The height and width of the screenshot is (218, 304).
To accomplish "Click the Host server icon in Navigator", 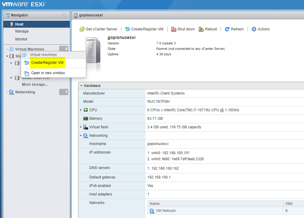I will click(x=12, y=24).
